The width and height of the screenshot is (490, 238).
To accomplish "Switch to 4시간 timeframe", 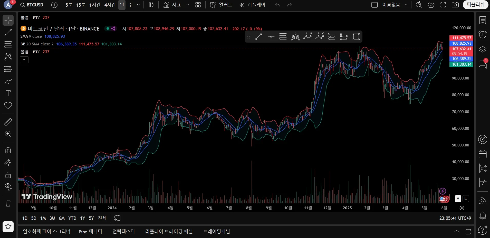I will pyautogui.click(x=110, y=5).
